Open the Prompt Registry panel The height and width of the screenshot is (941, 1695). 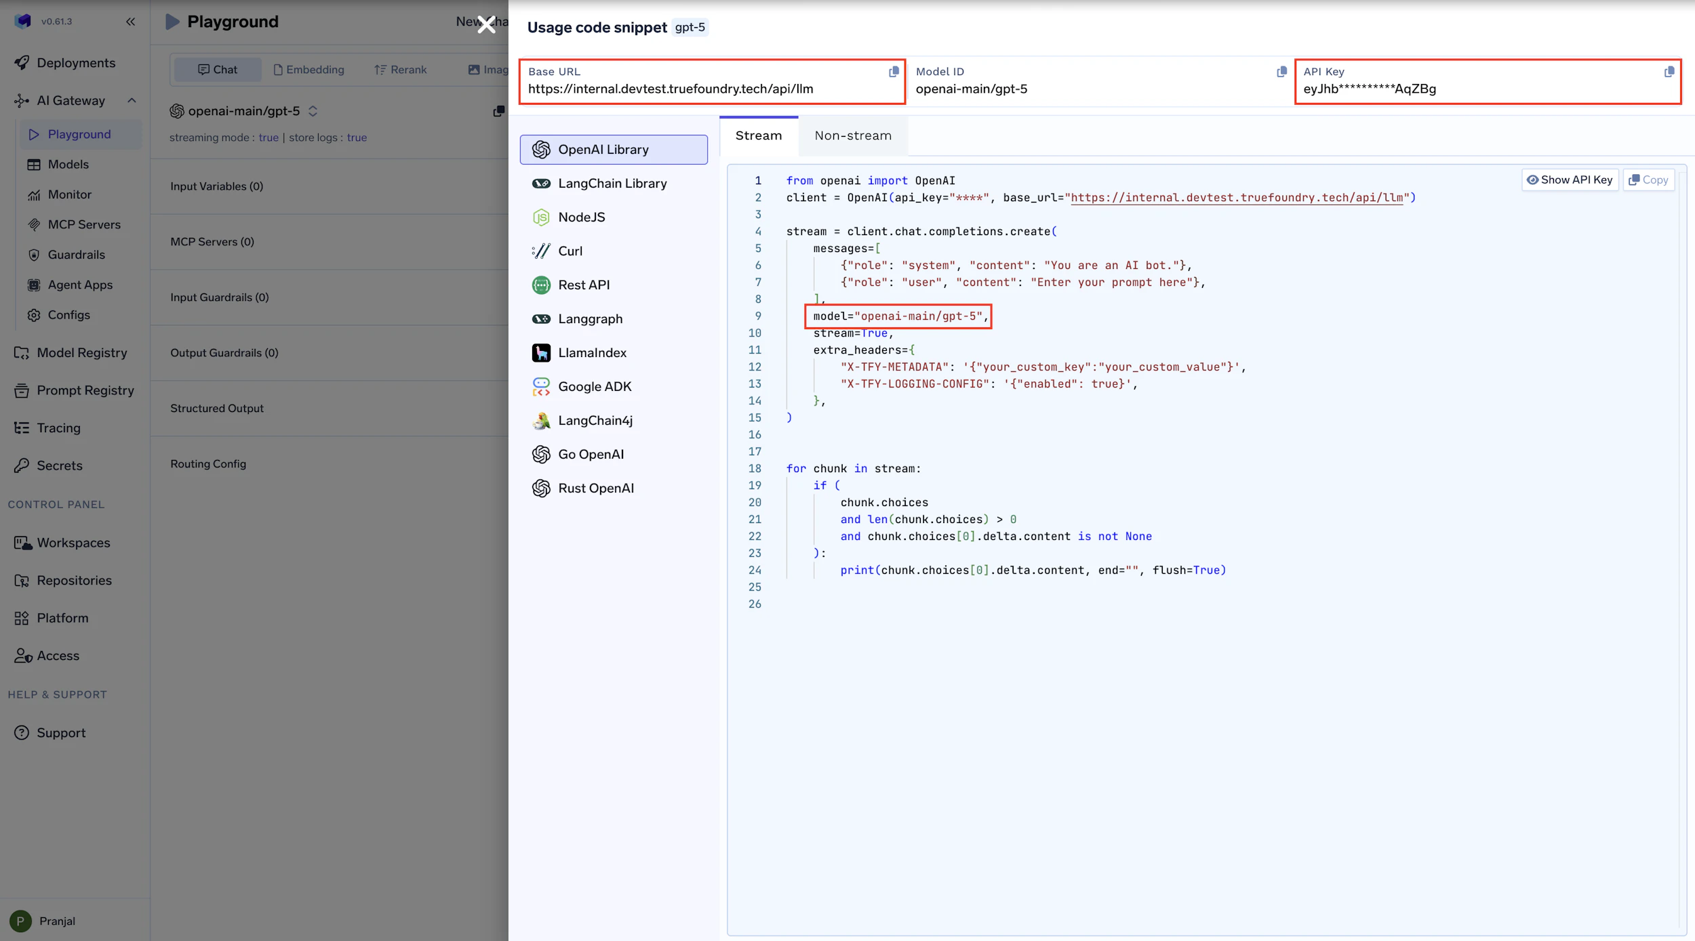[85, 390]
